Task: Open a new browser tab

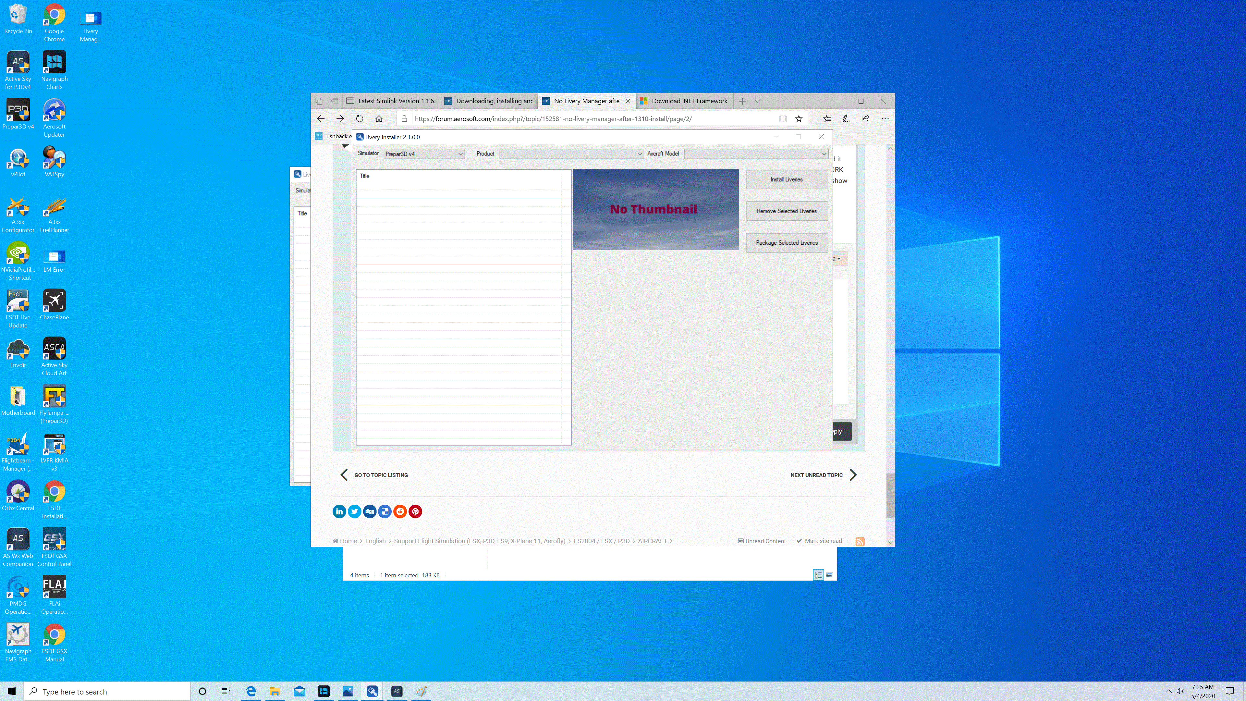Action: [x=742, y=101]
